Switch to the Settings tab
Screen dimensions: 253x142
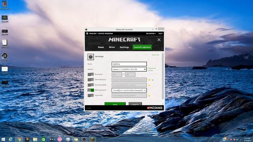(124, 47)
